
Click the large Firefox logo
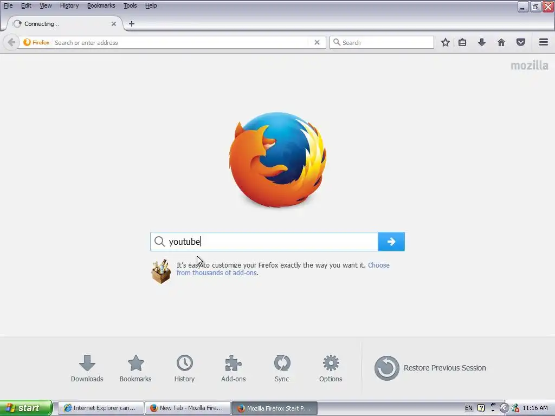pos(277,160)
